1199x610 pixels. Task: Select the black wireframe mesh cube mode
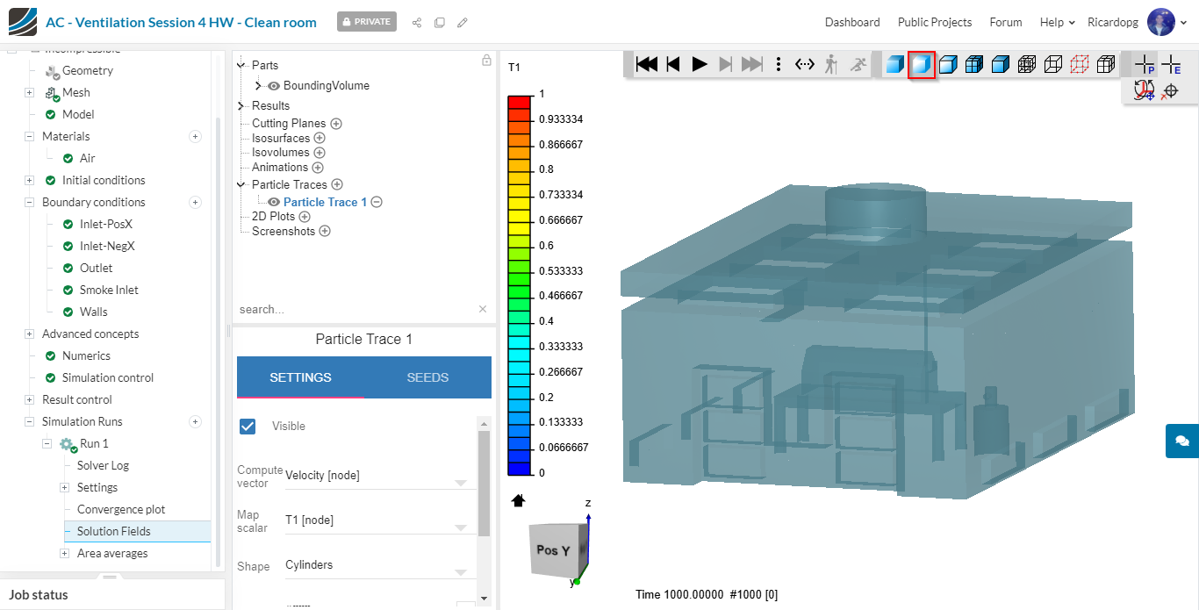click(x=1026, y=64)
